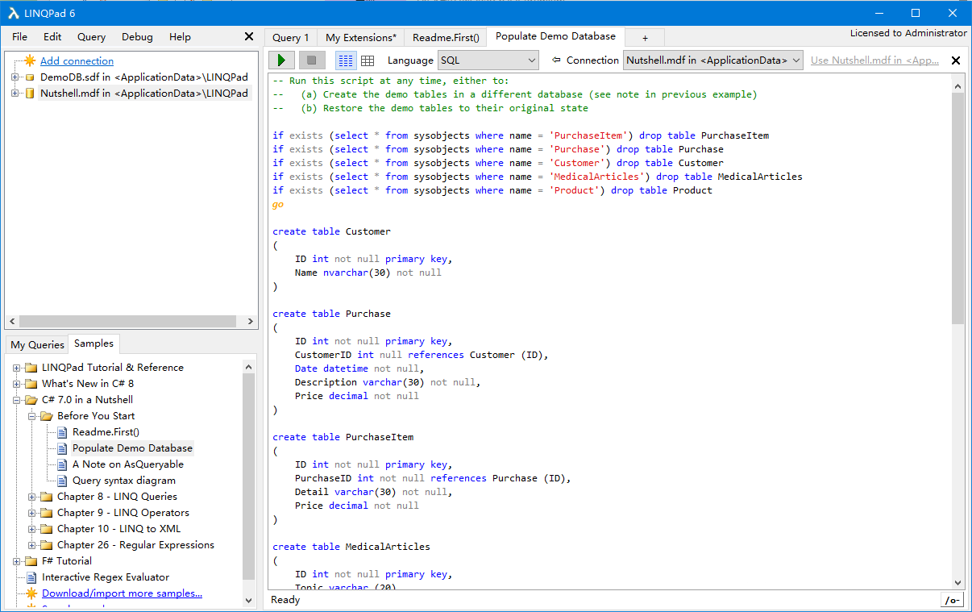Click the Add connection link
This screenshot has height=612, width=972.
pyautogui.click(x=77, y=61)
